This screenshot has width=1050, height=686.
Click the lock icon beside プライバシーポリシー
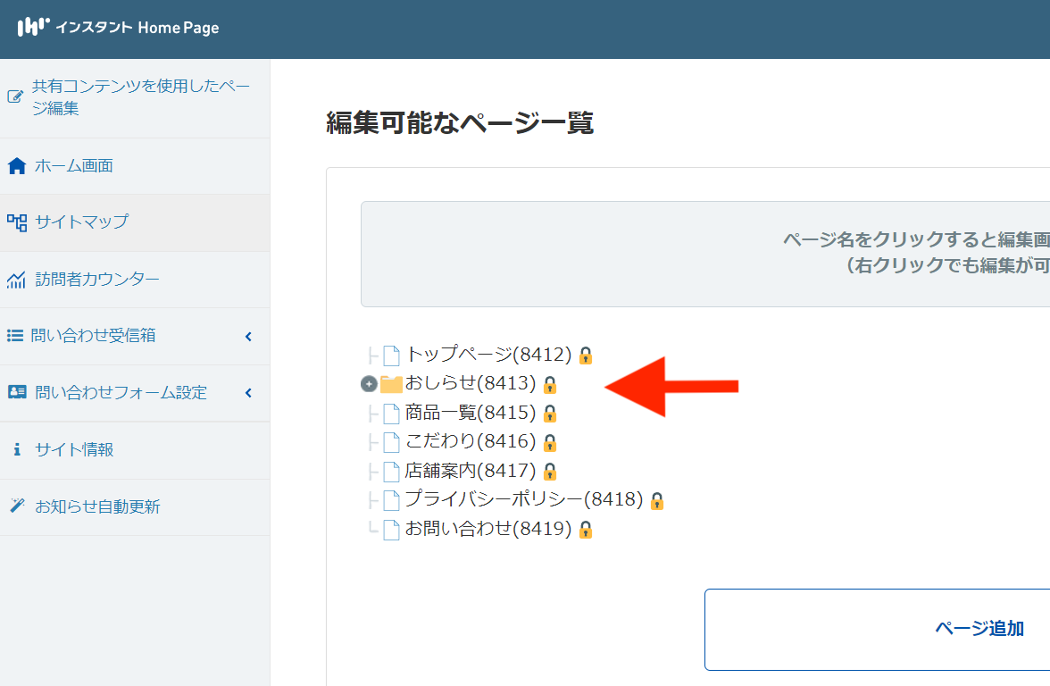click(x=657, y=500)
